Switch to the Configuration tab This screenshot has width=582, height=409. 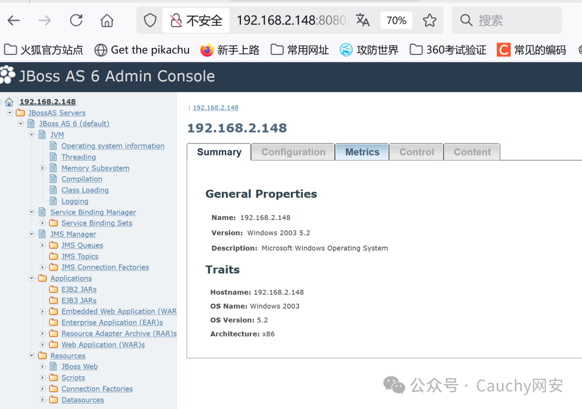point(293,152)
